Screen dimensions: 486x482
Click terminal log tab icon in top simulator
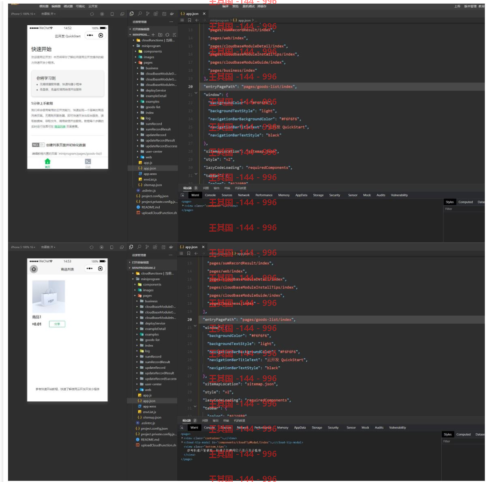(88, 161)
